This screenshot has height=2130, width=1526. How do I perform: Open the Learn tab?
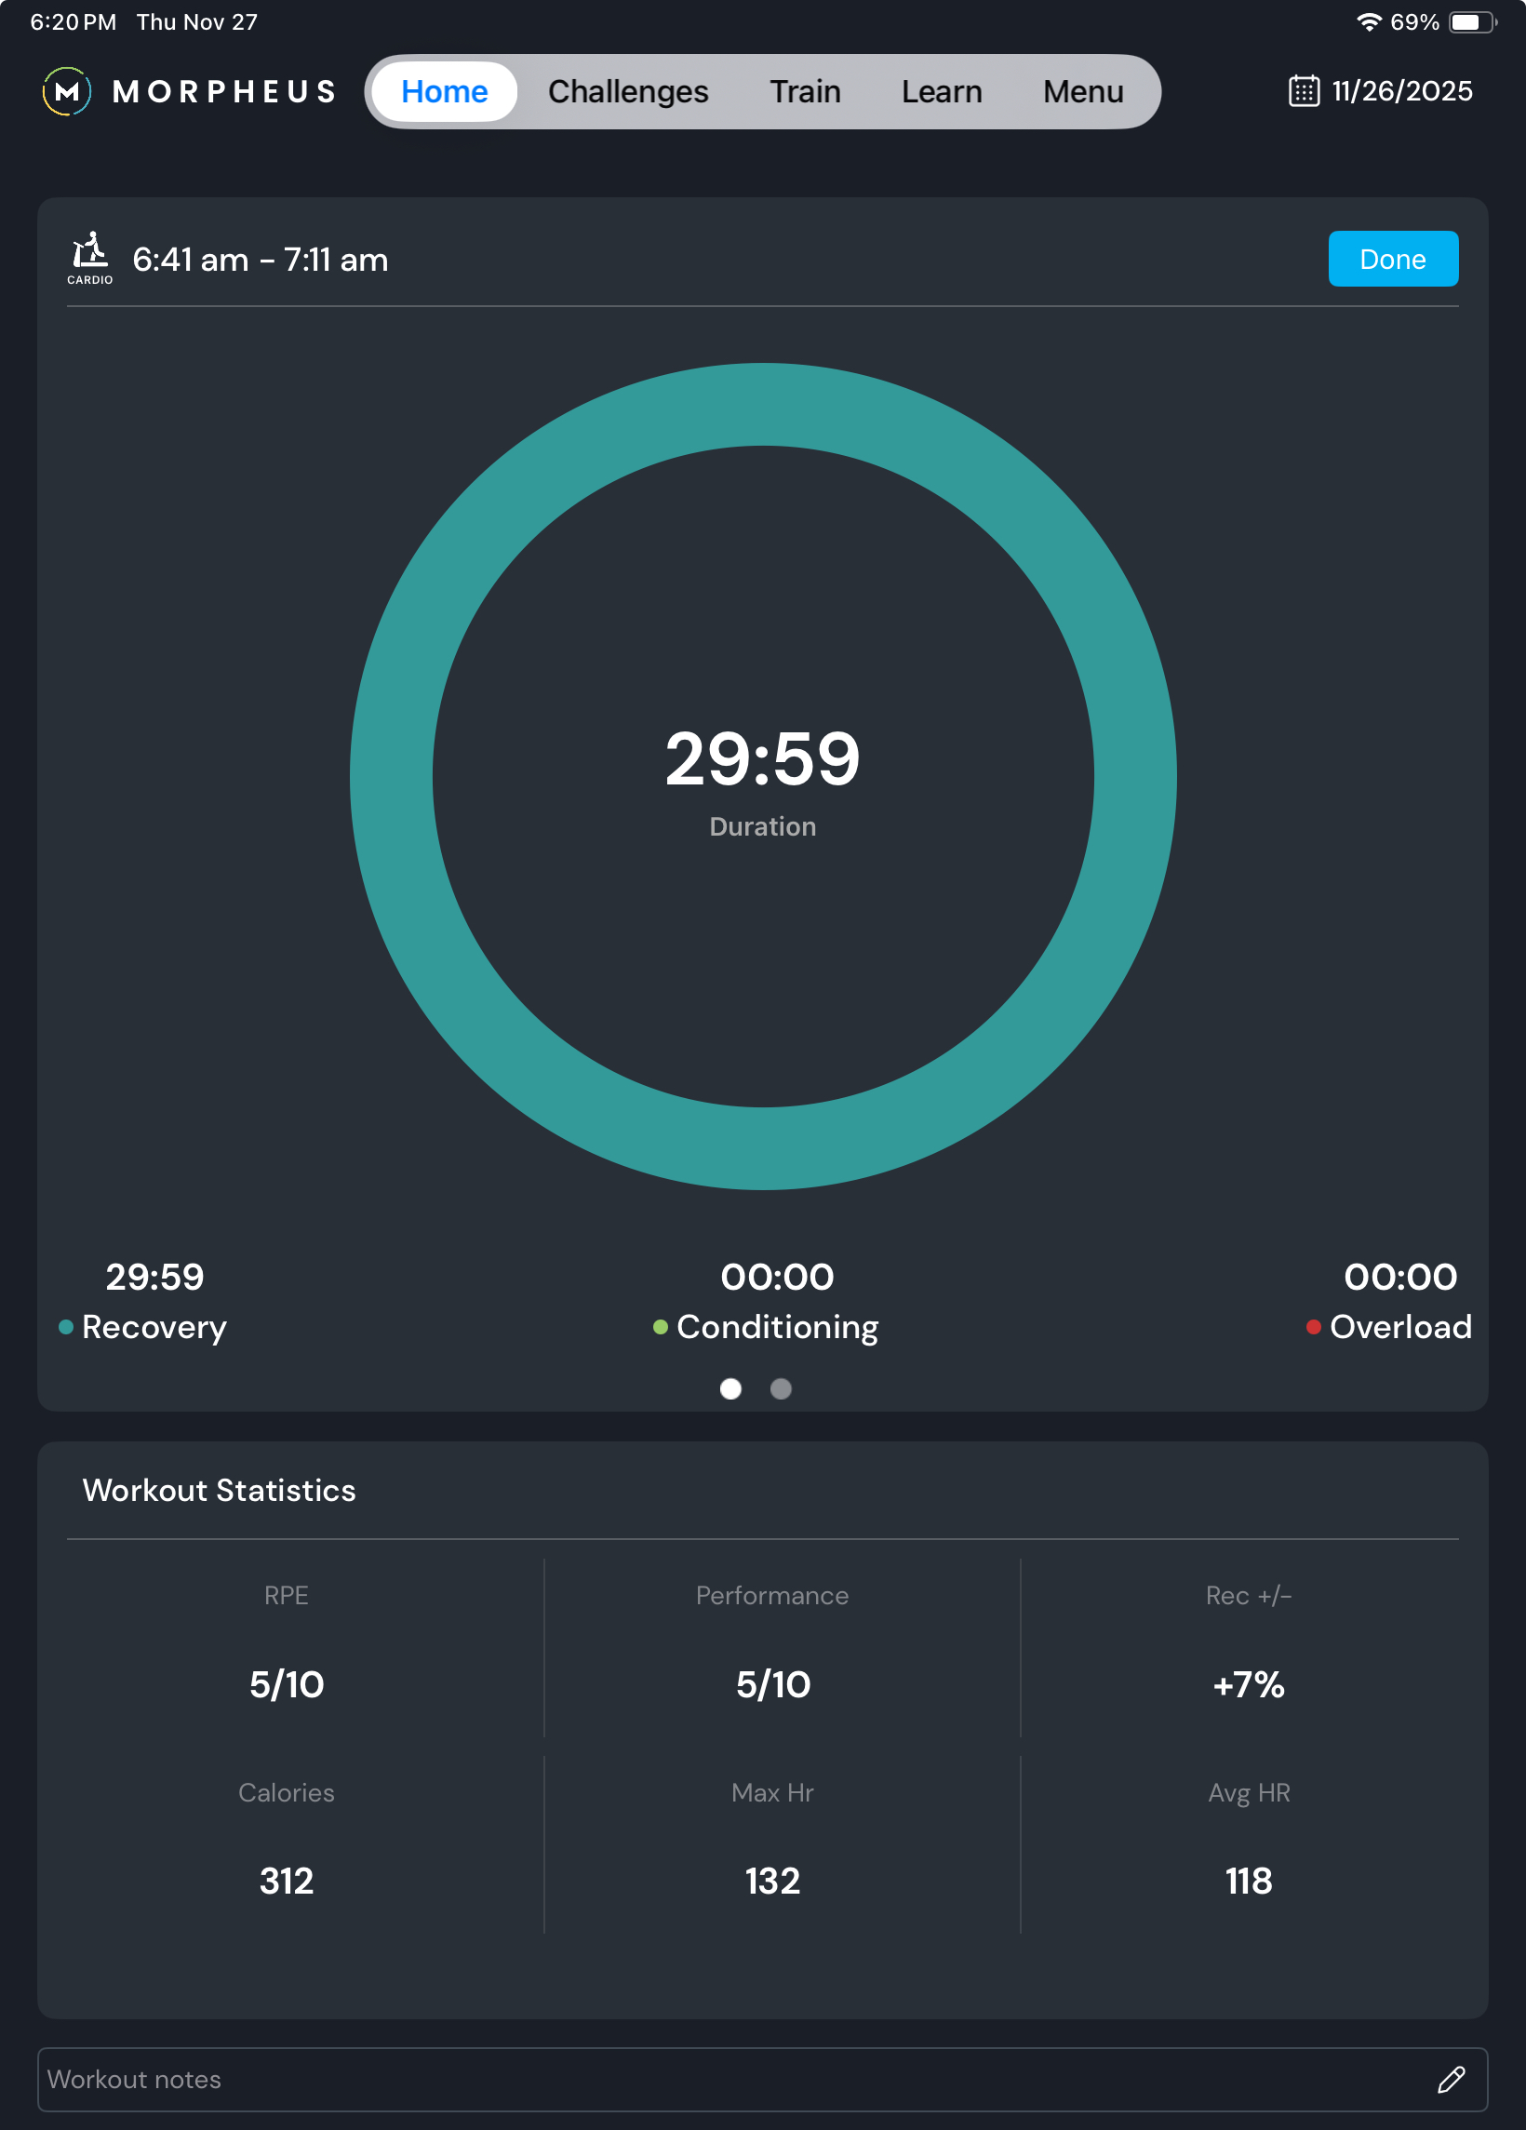(941, 92)
